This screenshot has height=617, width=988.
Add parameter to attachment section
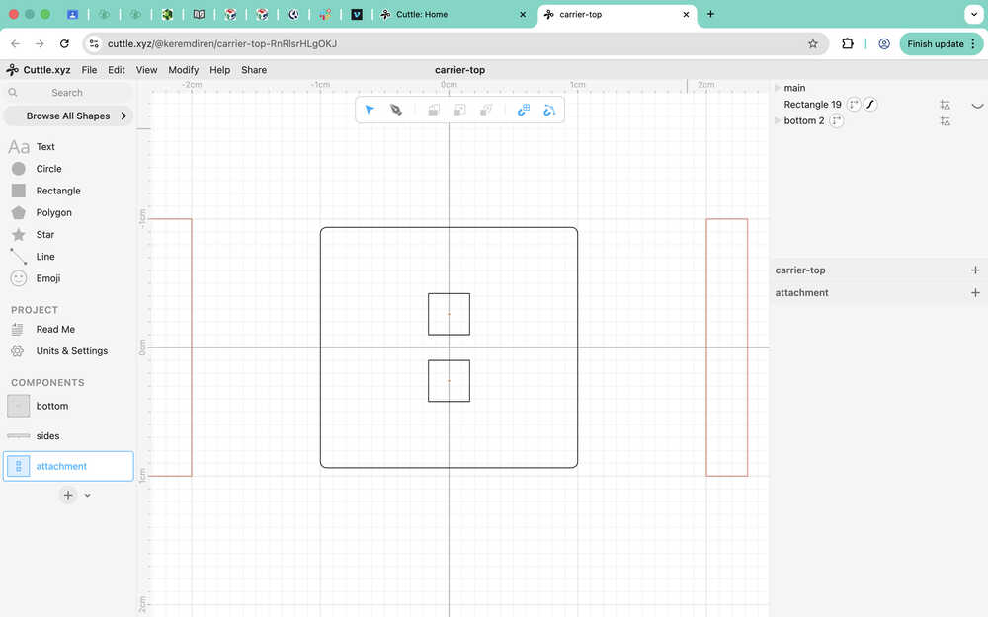click(975, 293)
